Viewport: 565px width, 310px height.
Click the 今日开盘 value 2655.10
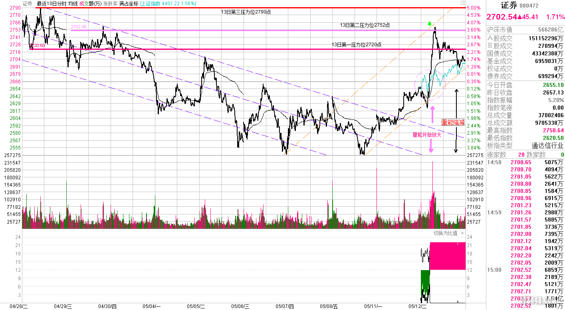click(553, 85)
